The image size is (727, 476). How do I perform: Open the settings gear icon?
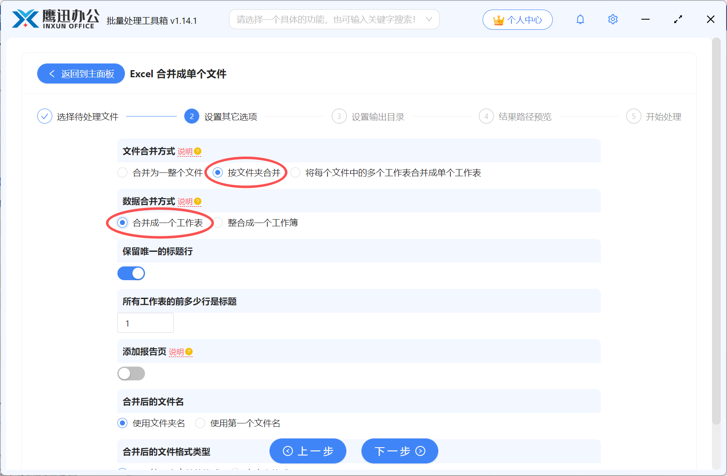[613, 19]
